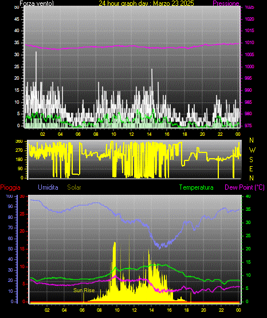
Task: Click the 1010 pressure axis value
Action: tap(249, 42)
